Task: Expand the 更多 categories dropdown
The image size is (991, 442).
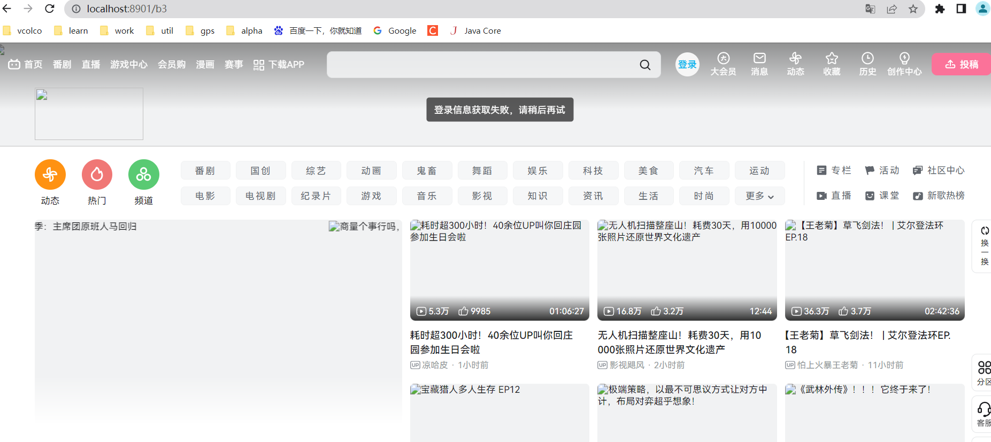Action: click(x=759, y=196)
